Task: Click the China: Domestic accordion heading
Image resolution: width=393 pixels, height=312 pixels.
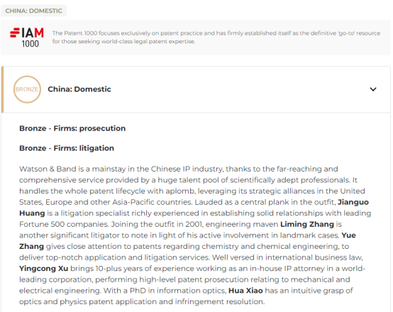Action: tap(79, 89)
